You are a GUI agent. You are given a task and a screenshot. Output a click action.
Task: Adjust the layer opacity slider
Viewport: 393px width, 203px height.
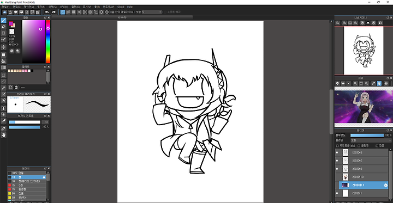[367, 136]
